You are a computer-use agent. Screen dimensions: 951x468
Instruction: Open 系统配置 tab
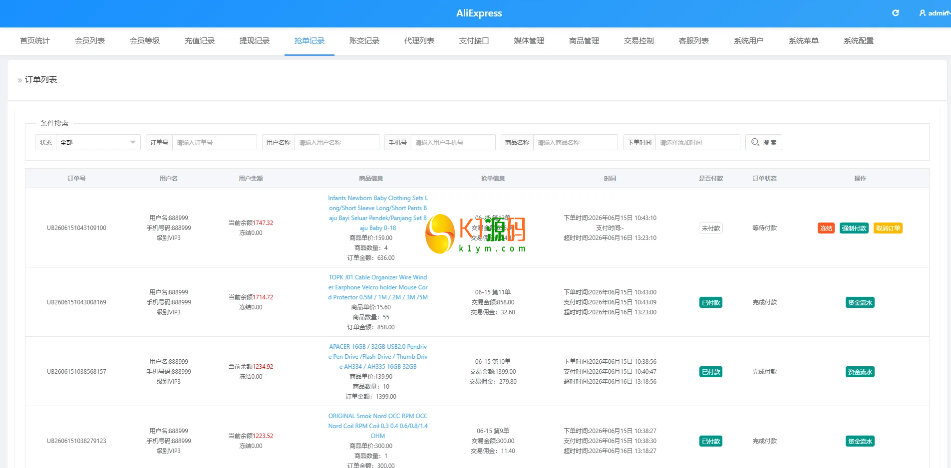tap(859, 41)
